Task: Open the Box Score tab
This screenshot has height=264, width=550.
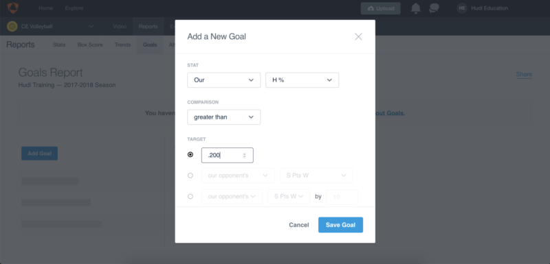Action: click(x=90, y=45)
